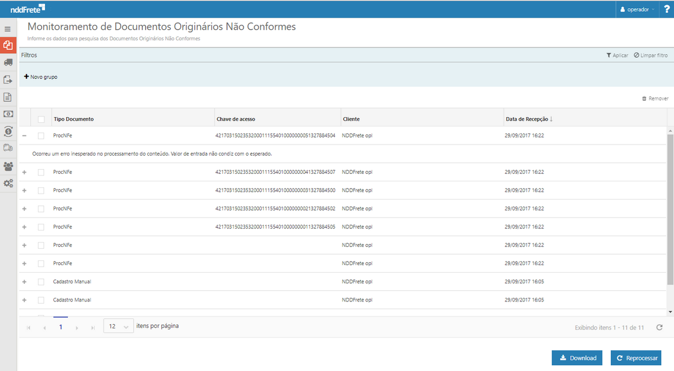Viewport: 674px width, 371px height.
Task: Refresh the grid with reload icon
Action: (x=659, y=328)
